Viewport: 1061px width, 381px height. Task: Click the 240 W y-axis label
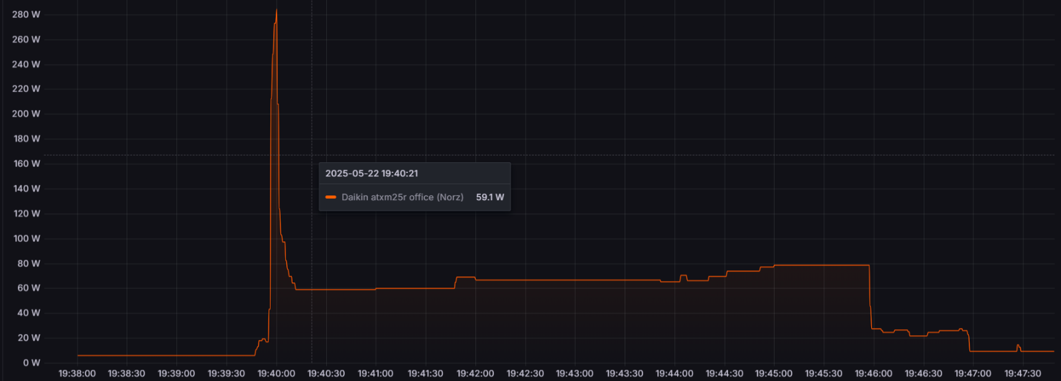point(26,64)
